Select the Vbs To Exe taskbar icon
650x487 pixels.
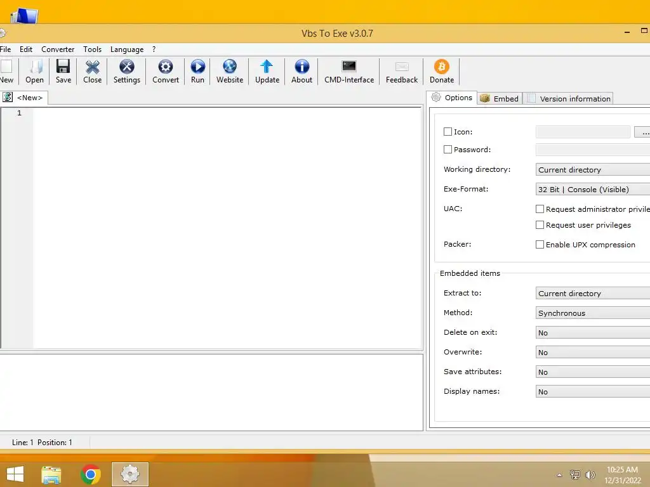coord(129,474)
